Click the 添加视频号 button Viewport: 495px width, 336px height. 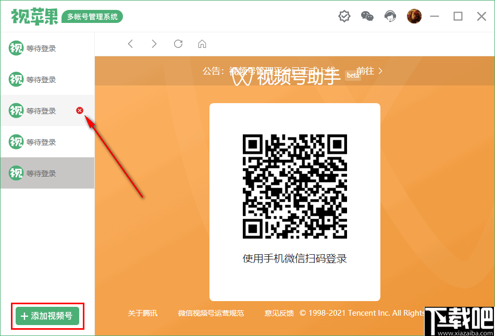click(47, 316)
